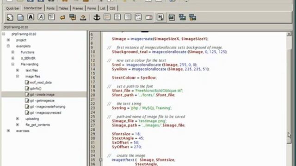296x166 pixels.
Task: Click the Break and clear icon
Action: (73, 18)
